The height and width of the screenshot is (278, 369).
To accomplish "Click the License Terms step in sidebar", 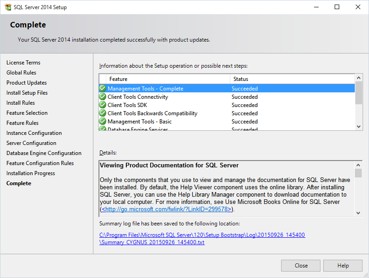I will pyautogui.click(x=23, y=63).
